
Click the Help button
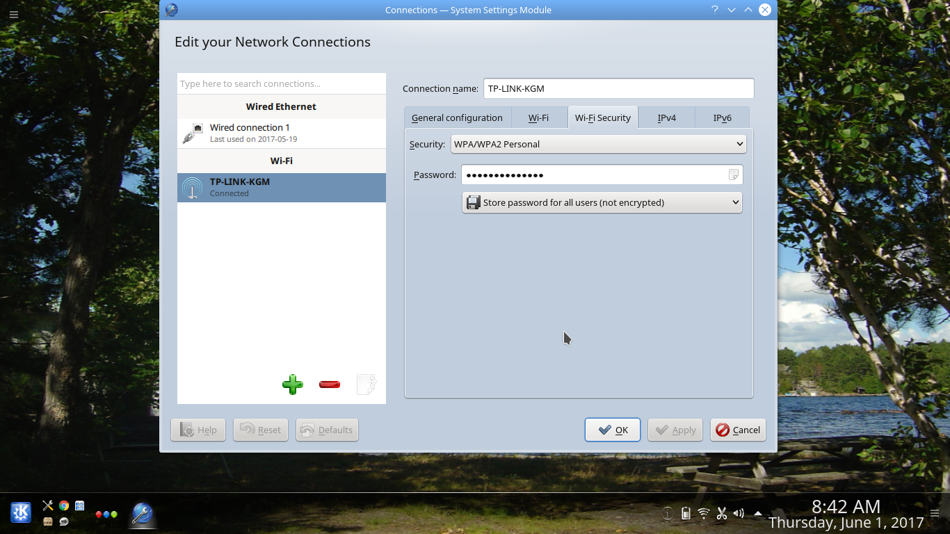198,430
